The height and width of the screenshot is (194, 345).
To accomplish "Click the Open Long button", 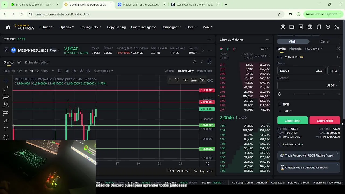I will click(292, 121).
